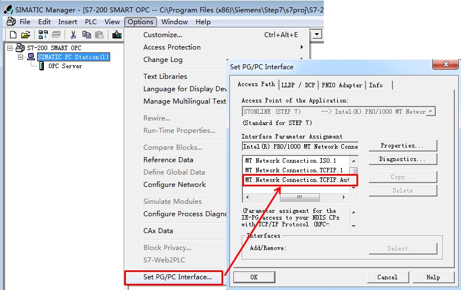Click Help button in PG/PC dialog
The height and width of the screenshot is (290, 461).
433,277
